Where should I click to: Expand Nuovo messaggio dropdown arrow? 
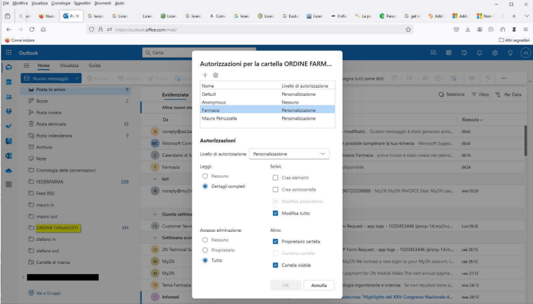(77, 79)
